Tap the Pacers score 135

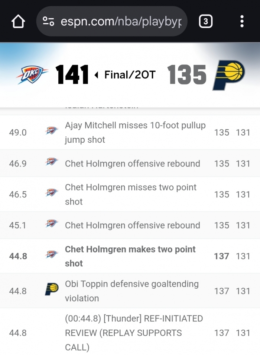pos(187,75)
